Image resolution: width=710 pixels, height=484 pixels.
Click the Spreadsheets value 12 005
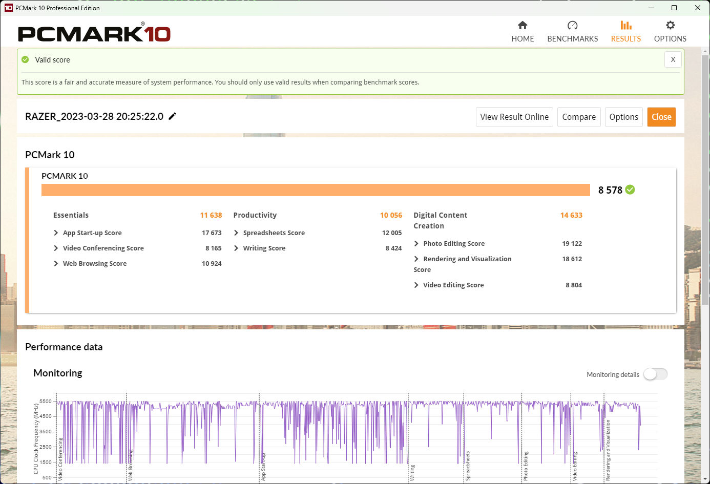click(x=392, y=233)
